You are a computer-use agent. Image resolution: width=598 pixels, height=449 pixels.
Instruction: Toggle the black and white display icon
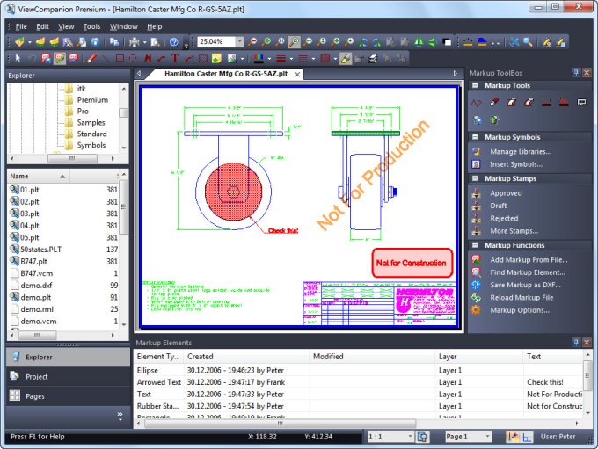pyautogui.click(x=447, y=41)
